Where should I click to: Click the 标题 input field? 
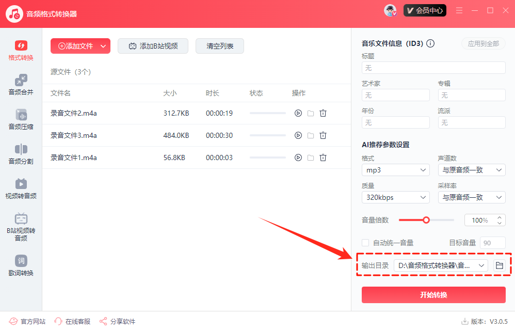tap(433, 68)
